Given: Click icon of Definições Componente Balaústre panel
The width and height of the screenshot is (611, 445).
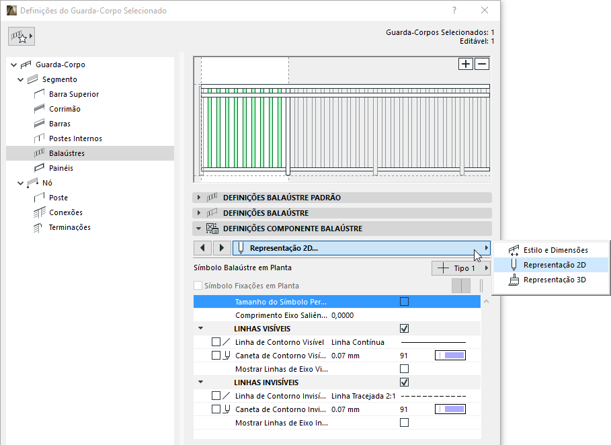Looking at the screenshot, I should (x=212, y=229).
